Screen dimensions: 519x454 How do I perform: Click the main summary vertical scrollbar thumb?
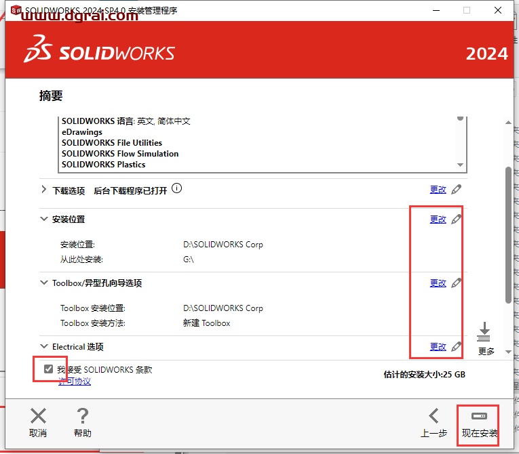tap(508, 234)
